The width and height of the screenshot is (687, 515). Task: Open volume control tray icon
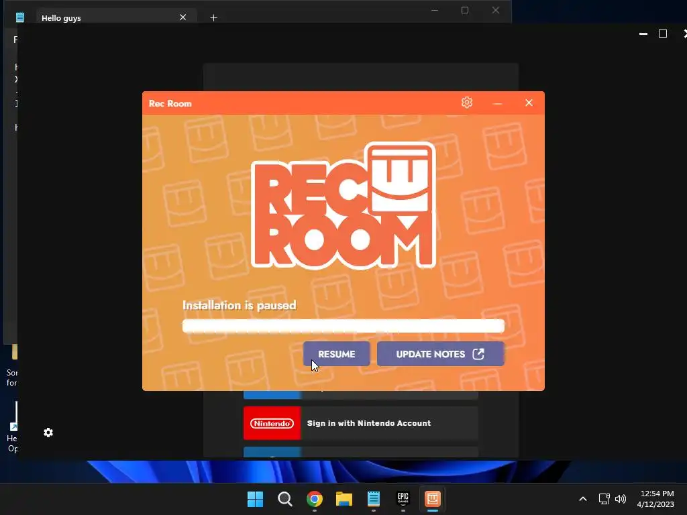click(621, 499)
